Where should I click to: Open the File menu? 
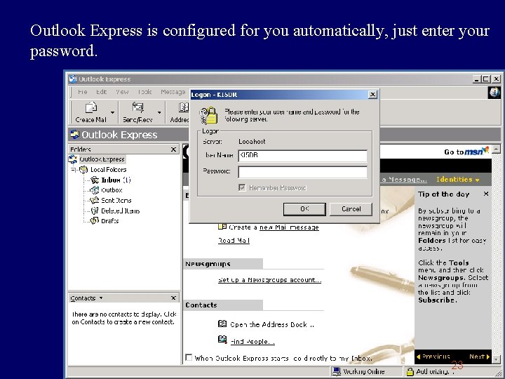tap(83, 92)
